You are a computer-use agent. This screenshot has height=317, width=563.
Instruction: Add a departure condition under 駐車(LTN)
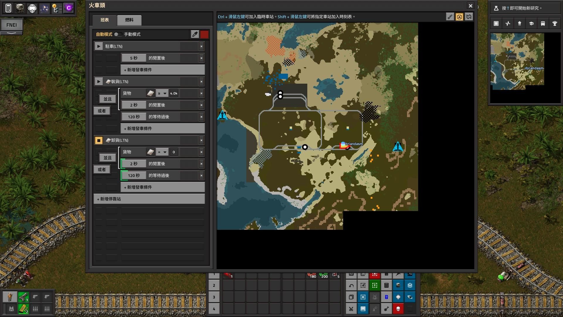pos(162,70)
